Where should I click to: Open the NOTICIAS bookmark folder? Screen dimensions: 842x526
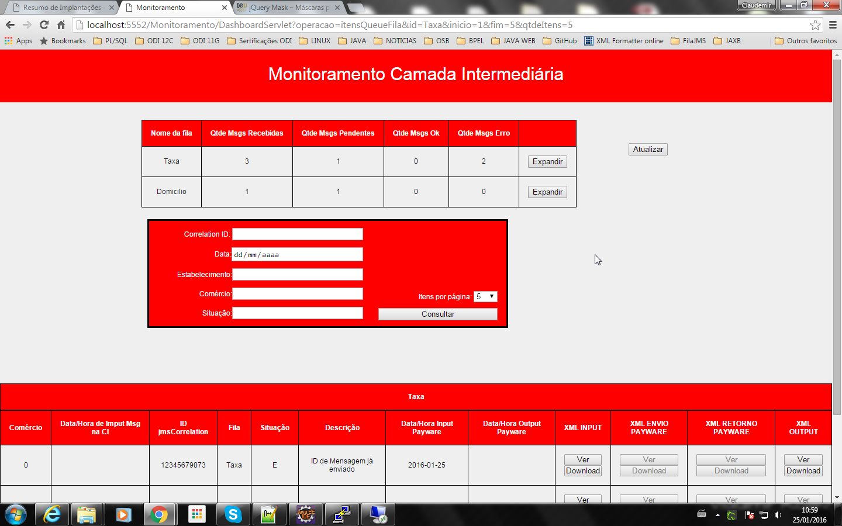(x=395, y=41)
